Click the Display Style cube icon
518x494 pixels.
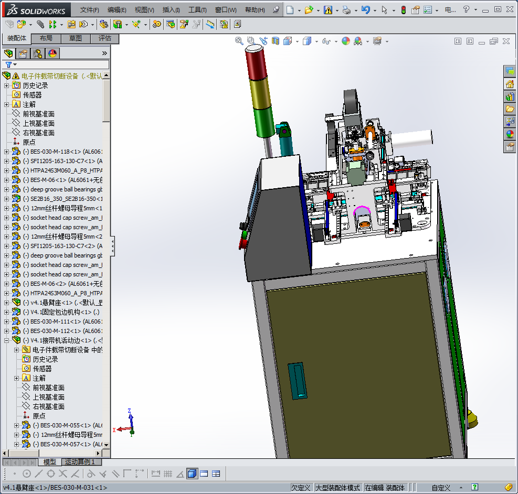[307, 41]
